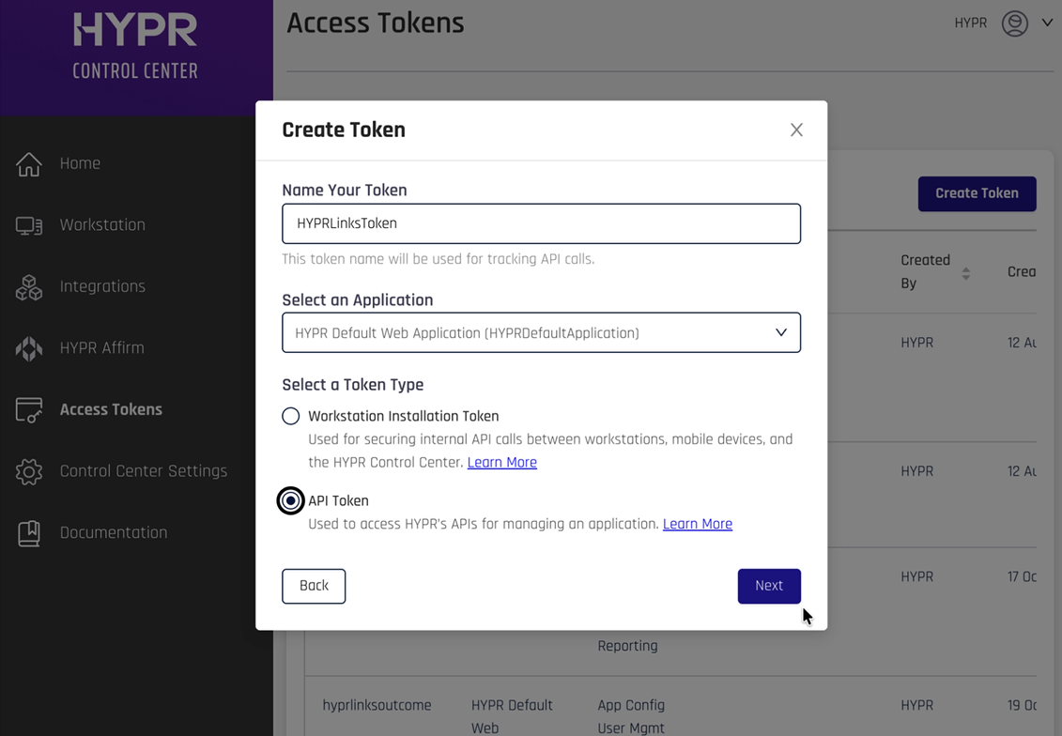
Task: Click the Back button
Action: (314, 586)
